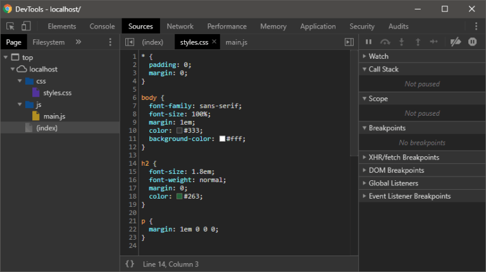Hide the debugger sidebar pane
Image resolution: width=486 pixels, height=272 pixels.
(349, 42)
